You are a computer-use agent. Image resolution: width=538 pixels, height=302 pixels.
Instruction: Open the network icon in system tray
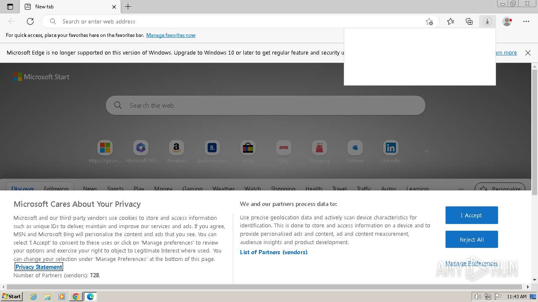coord(488,297)
